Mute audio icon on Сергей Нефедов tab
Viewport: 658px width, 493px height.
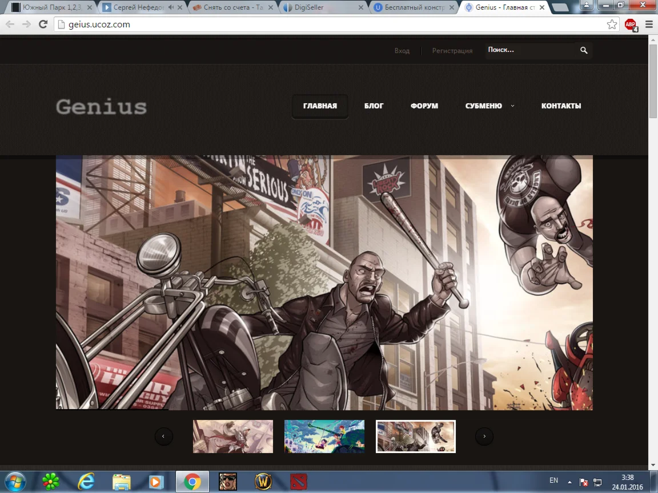[x=171, y=7]
